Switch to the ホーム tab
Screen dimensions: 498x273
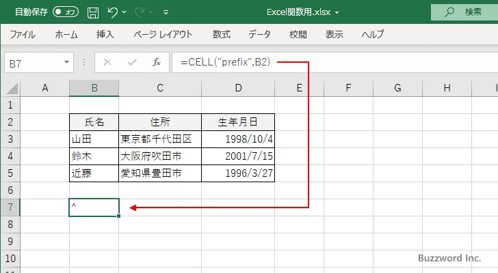pyautogui.click(x=66, y=34)
